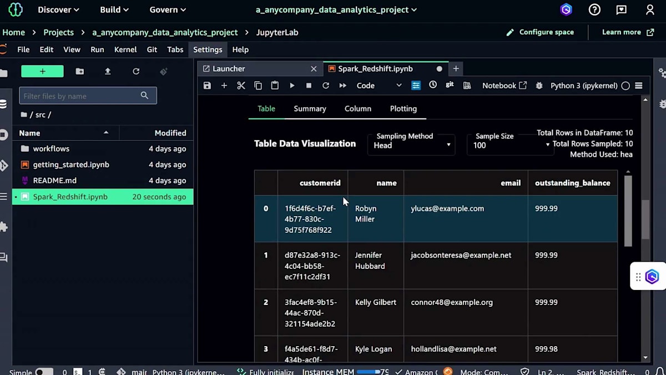Click the clock icon in notebook toolbar
The height and width of the screenshot is (375, 666).
click(433, 85)
